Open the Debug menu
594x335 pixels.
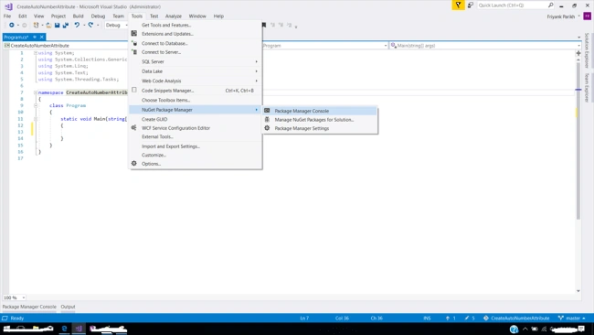coord(98,16)
